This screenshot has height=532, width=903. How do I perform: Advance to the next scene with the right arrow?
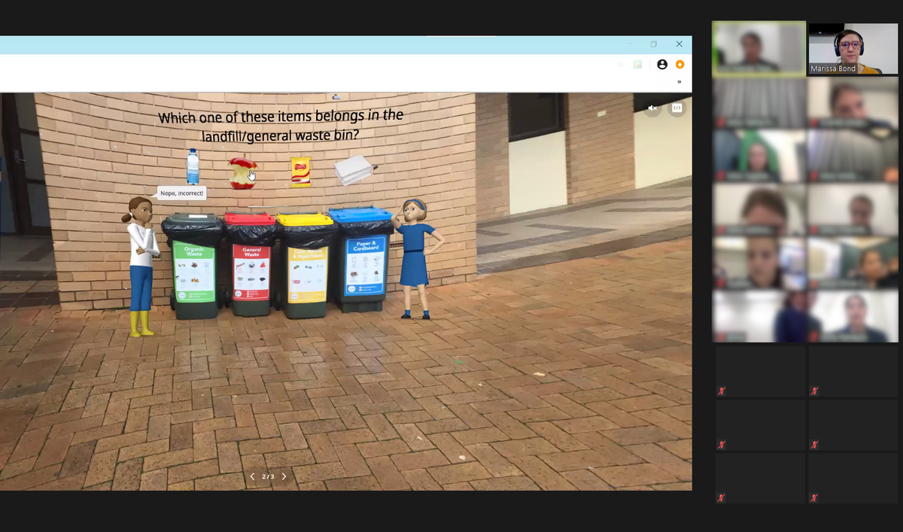(x=284, y=476)
